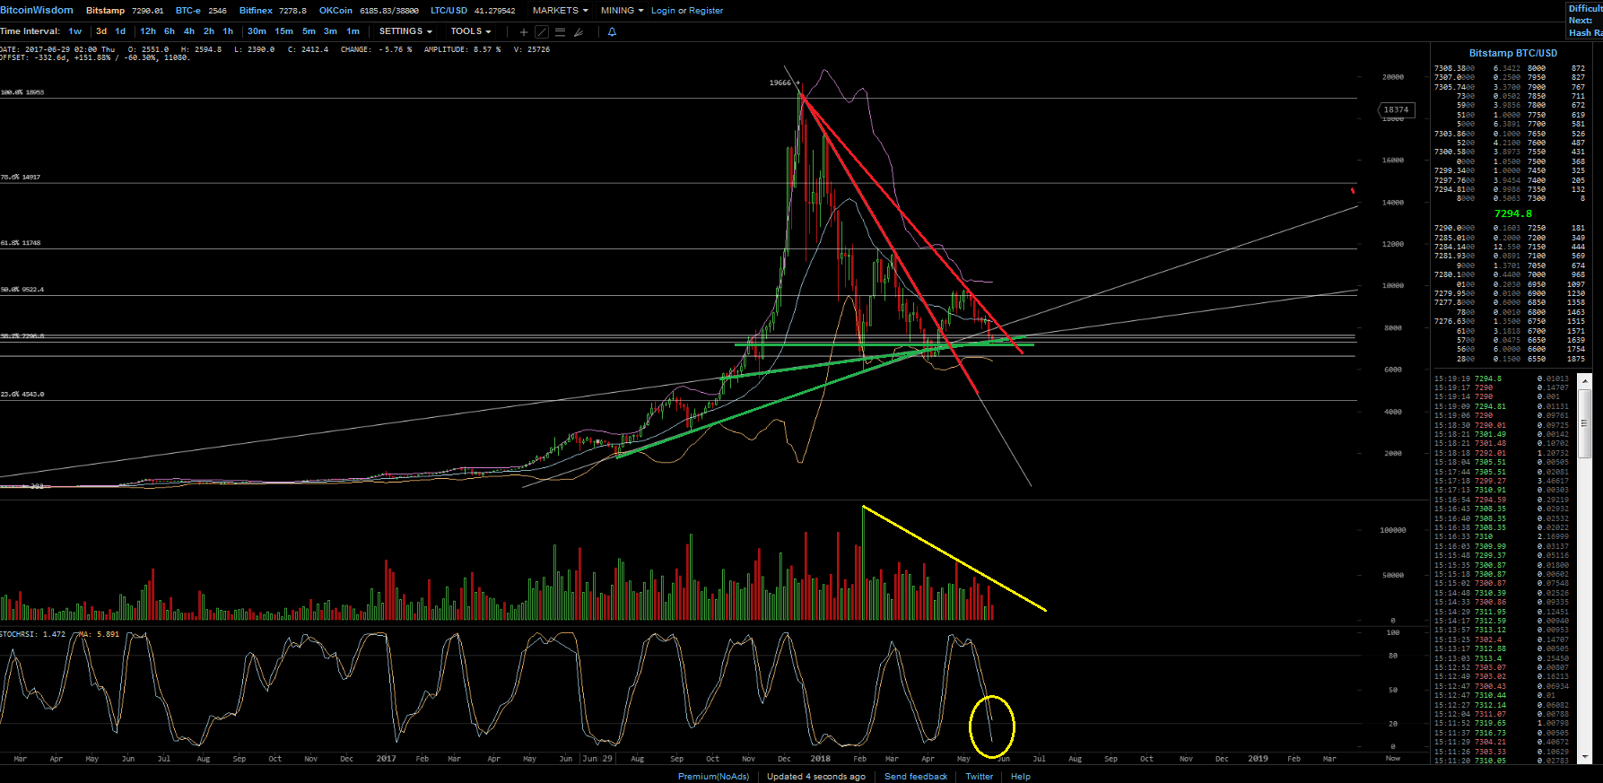The image size is (1603, 783).
Task: Click bid row priced 7290.0
Action: (1510, 228)
